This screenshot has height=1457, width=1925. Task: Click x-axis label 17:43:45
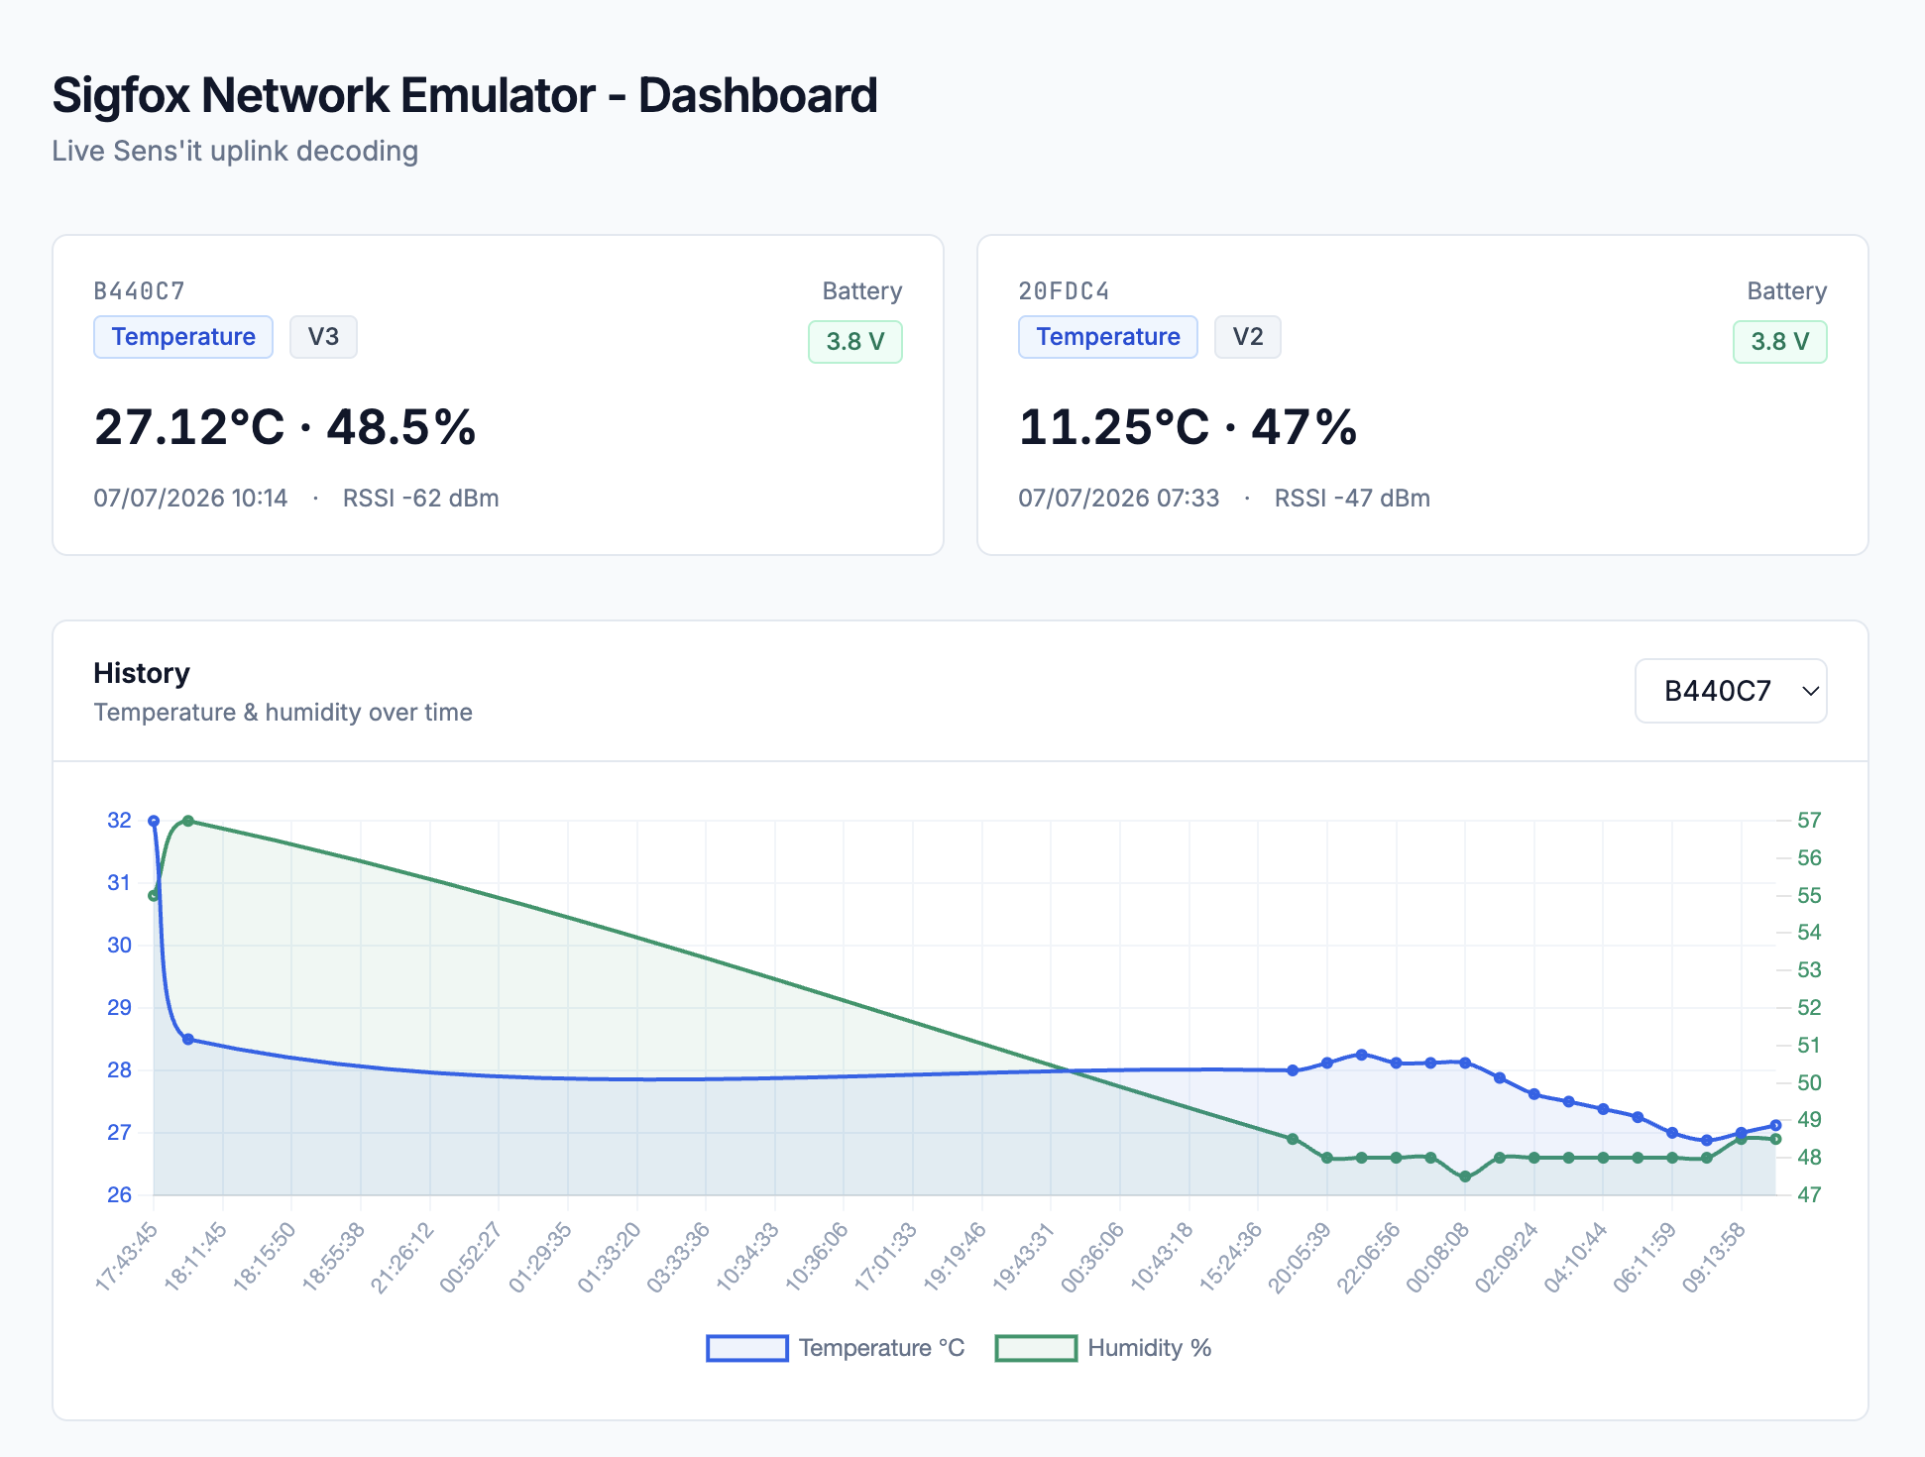pyautogui.click(x=127, y=1257)
